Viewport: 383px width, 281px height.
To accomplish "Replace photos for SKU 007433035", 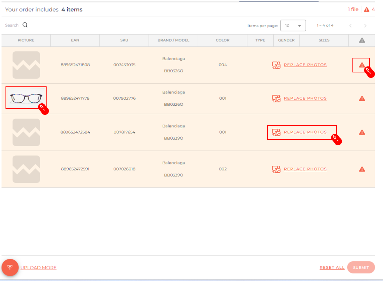I will pos(305,65).
